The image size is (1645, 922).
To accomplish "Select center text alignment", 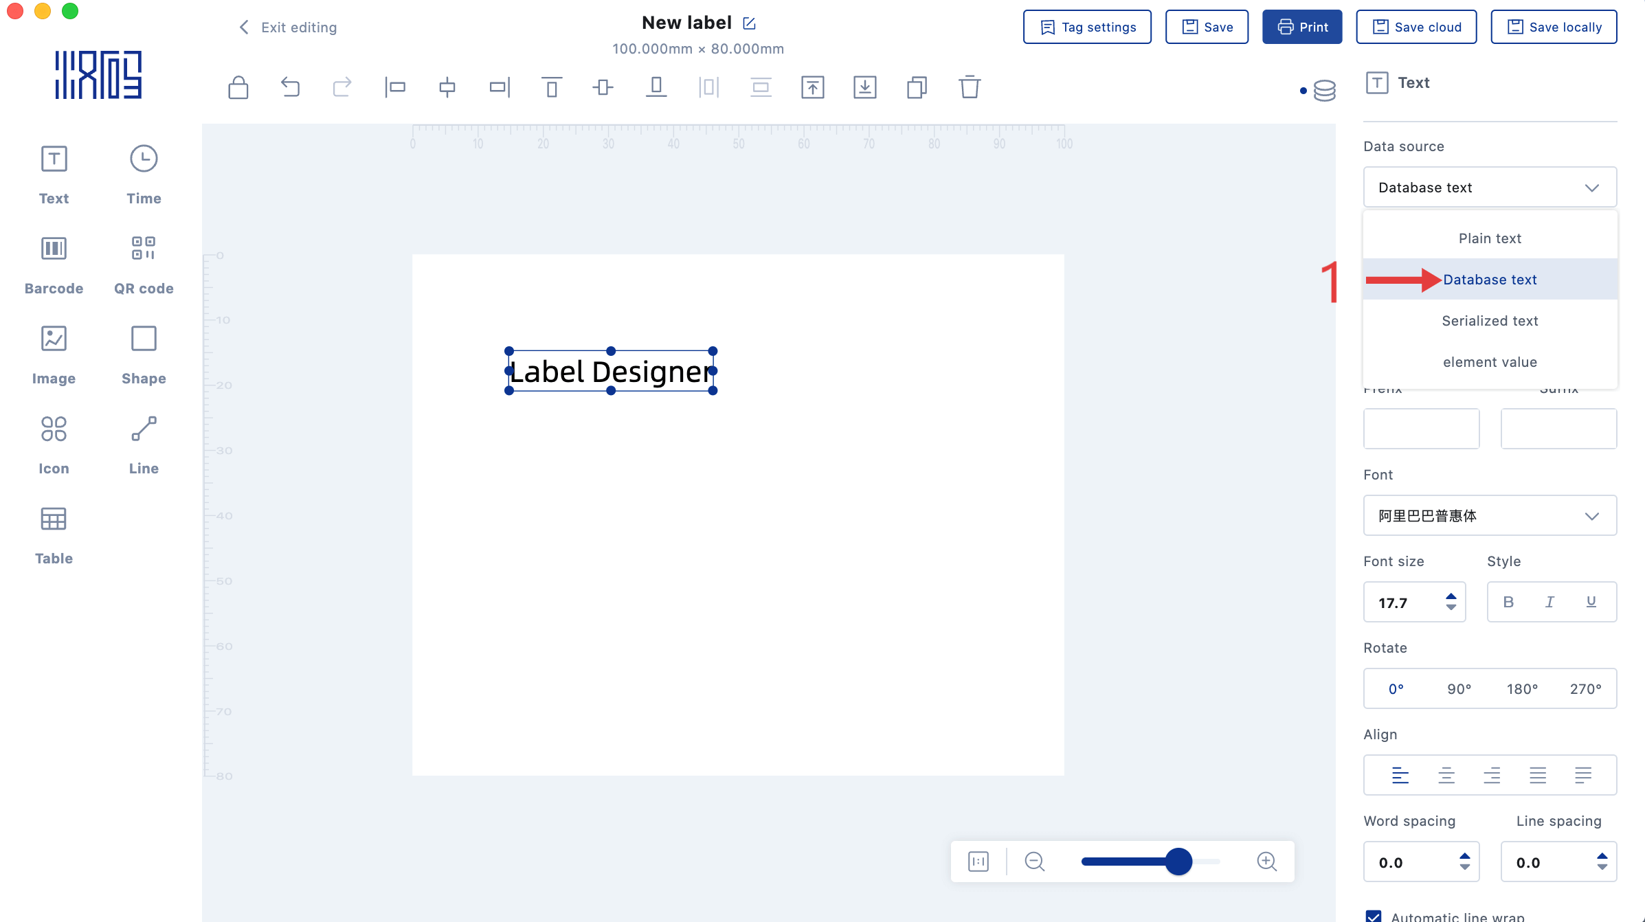I will tap(1446, 775).
